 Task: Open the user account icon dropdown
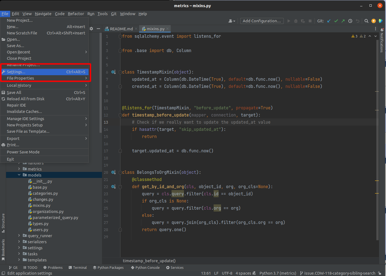[232, 21]
